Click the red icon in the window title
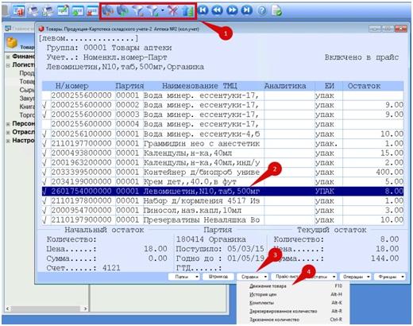Image resolution: width=413 pixels, height=326 pixels. (41, 29)
